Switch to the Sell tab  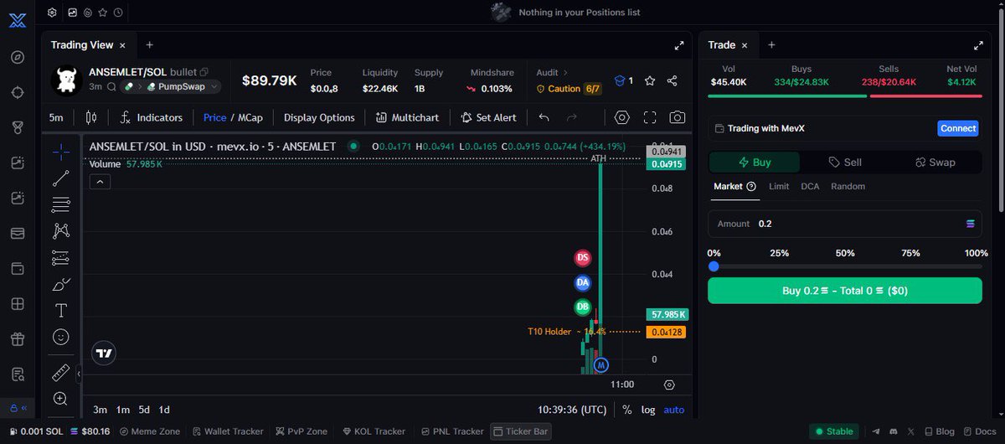(845, 163)
